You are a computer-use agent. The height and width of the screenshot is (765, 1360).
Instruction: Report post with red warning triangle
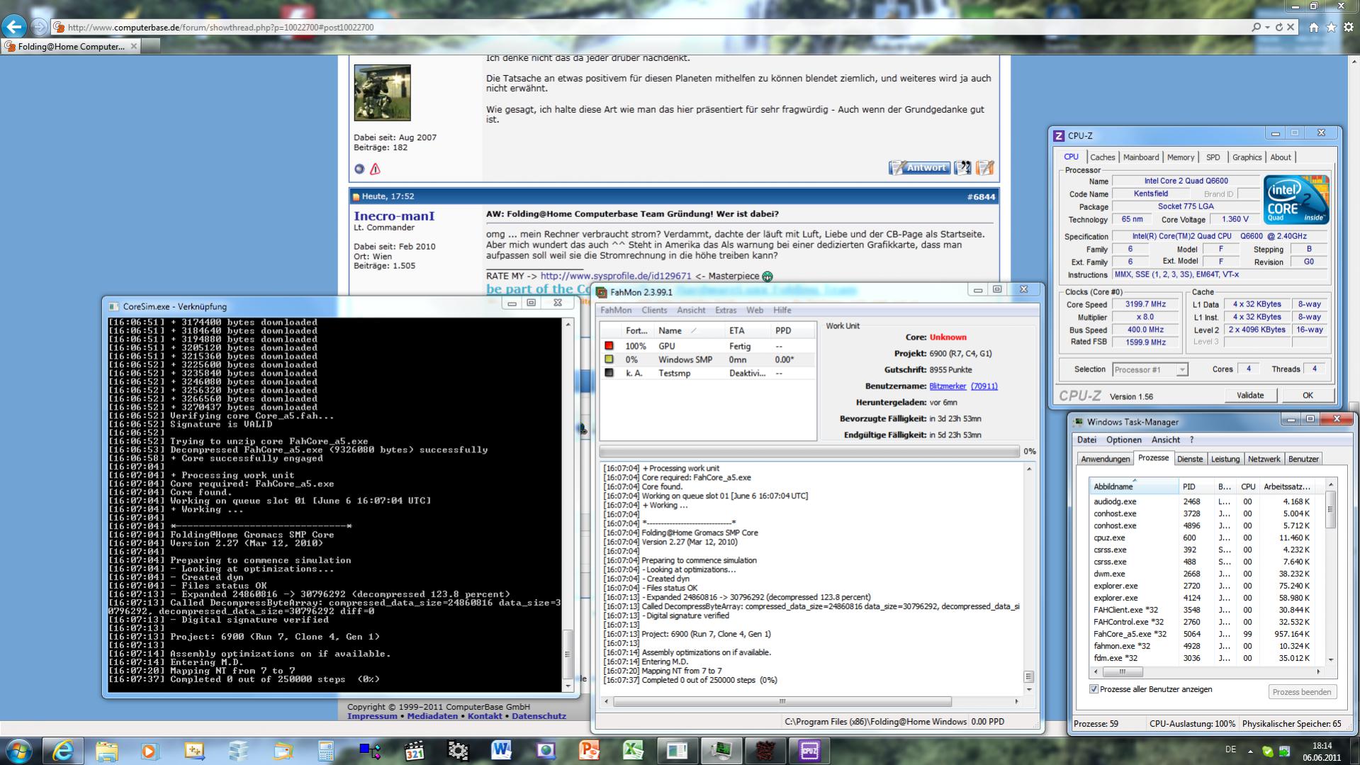[x=375, y=169]
